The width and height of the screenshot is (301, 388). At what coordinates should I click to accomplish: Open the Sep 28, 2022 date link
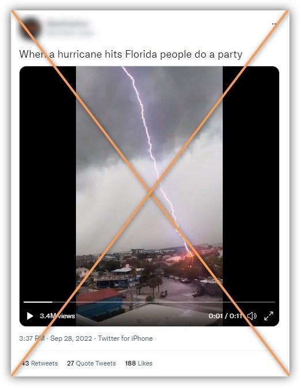click(71, 338)
